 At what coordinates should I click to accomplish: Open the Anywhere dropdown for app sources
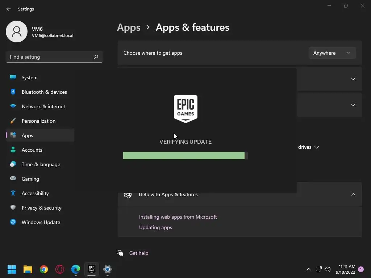pyautogui.click(x=332, y=53)
